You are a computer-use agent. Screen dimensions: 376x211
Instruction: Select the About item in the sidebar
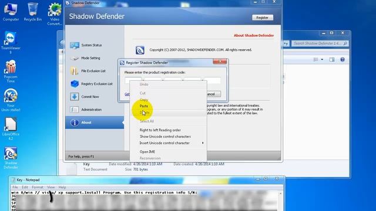point(95,122)
